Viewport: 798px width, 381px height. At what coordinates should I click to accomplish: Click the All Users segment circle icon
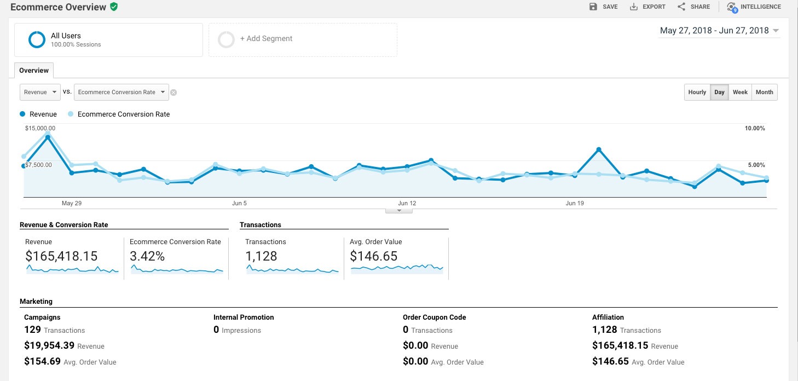click(x=37, y=39)
